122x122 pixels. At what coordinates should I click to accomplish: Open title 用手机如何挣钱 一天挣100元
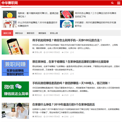67,40
